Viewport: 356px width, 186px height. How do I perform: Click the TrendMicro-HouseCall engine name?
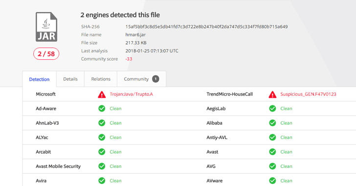[x=229, y=94]
